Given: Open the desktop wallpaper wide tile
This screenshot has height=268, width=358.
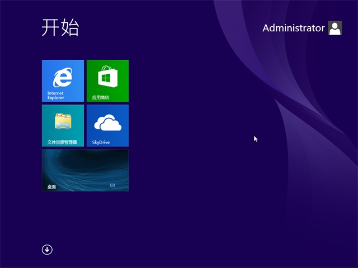Looking at the screenshot, I should click(x=85, y=167).
